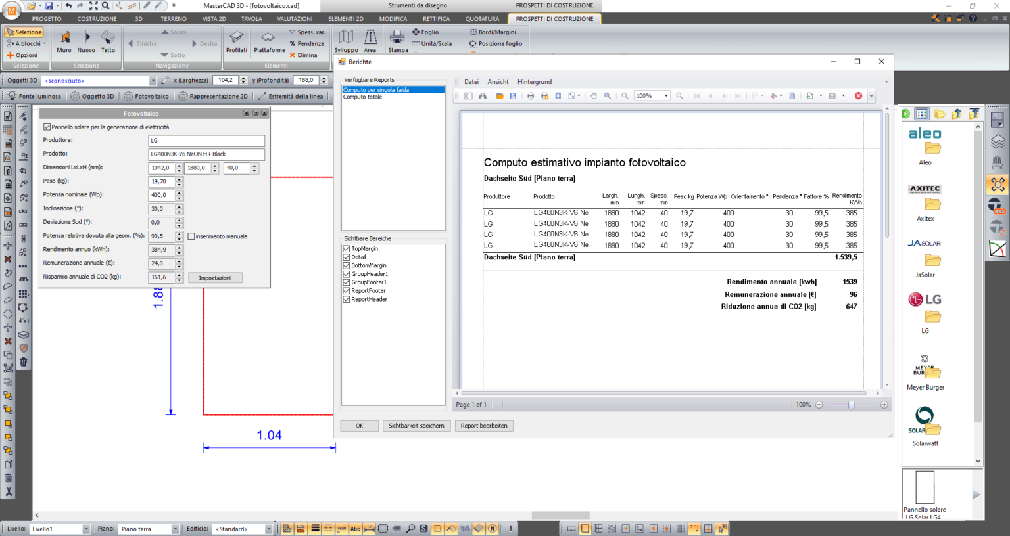Click the Area tool icon

point(370,41)
